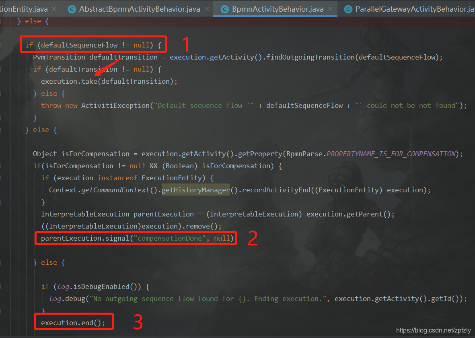The image size is (475, 338).
Task: Click the 'throw new ActivitiException' statement
Action: click(x=96, y=105)
